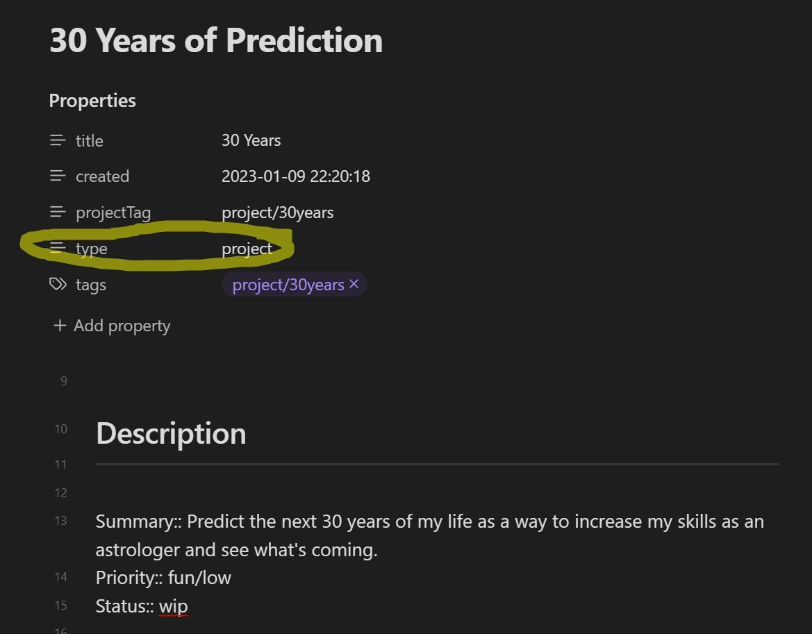Click the plus icon beside Add property
The image size is (812, 634).
(x=60, y=326)
